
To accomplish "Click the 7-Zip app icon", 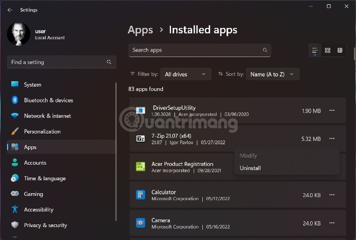I will [x=140, y=139].
